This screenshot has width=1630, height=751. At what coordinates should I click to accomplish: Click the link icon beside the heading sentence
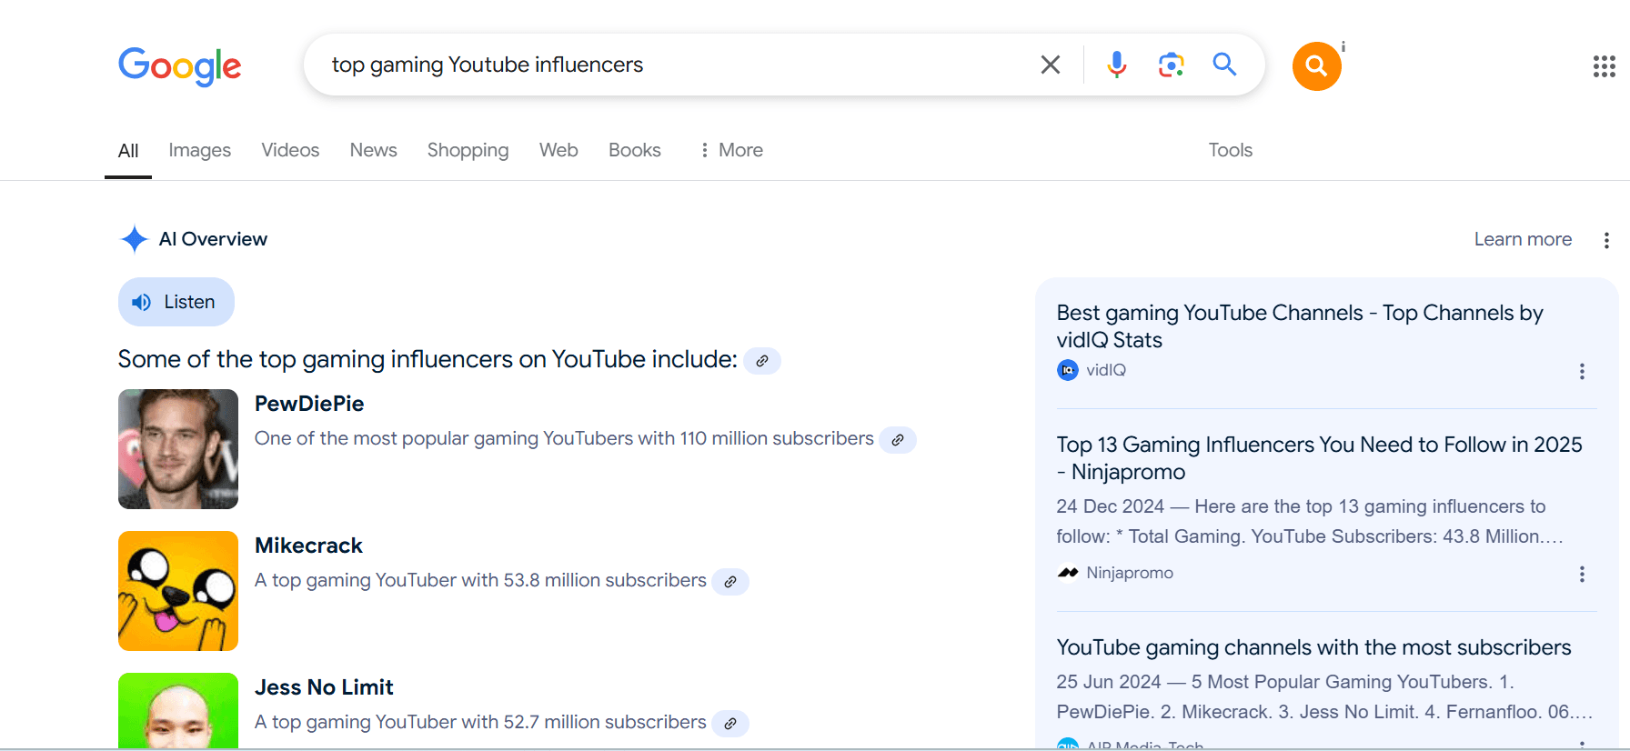[762, 361]
